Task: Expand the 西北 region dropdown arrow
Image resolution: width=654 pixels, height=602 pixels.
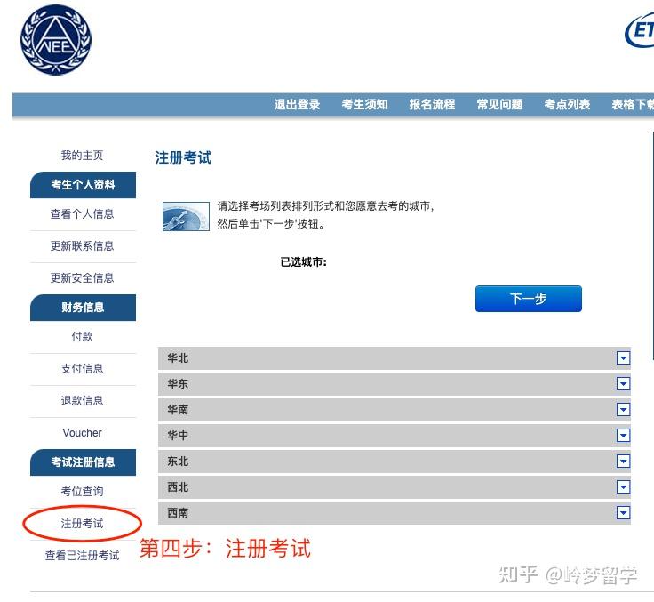Action: (623, 486)
